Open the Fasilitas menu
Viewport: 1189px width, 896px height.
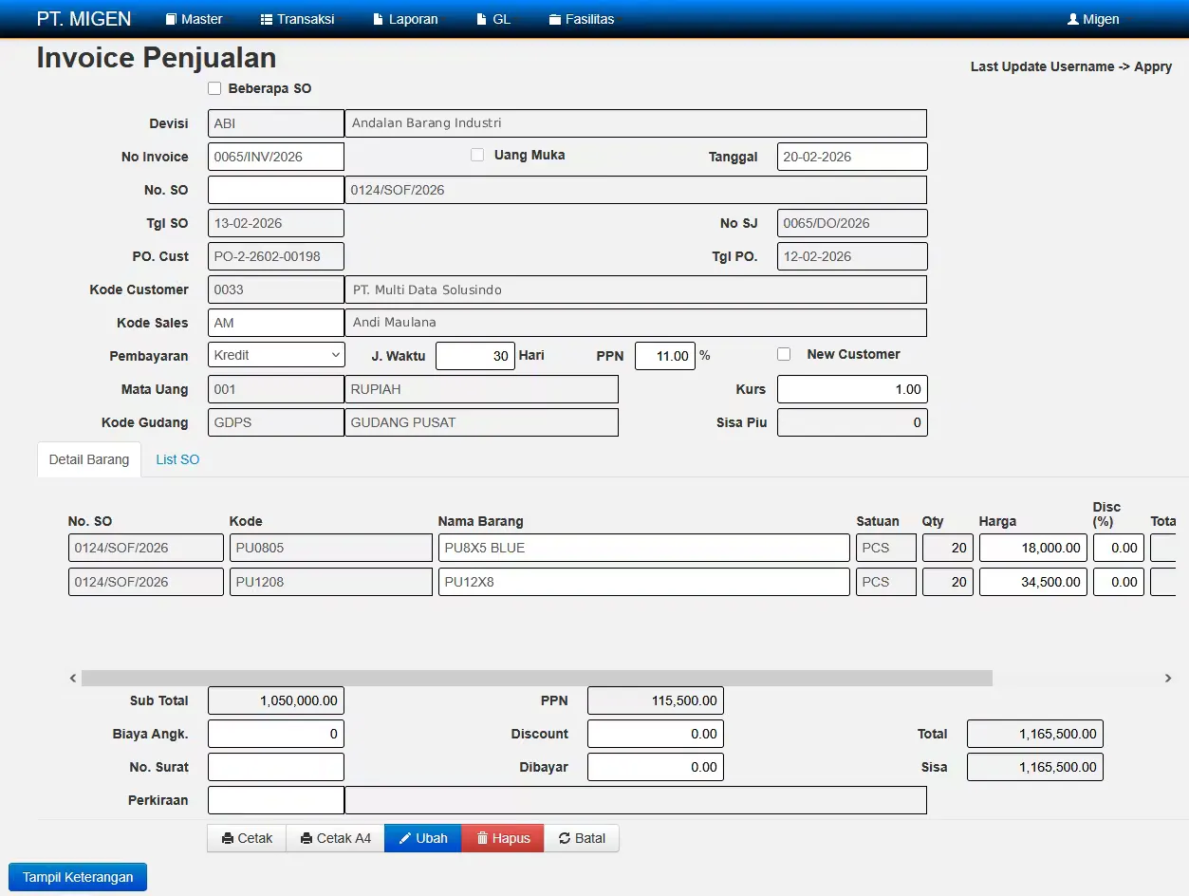(582, 19)
